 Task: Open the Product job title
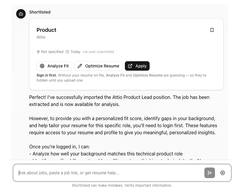pyautogui.click(x=46, y=30)
